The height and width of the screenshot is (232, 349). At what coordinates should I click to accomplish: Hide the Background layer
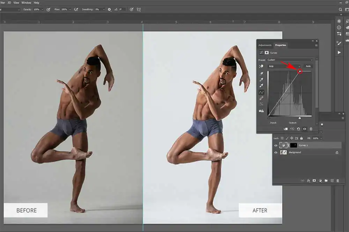click(276, 152)
